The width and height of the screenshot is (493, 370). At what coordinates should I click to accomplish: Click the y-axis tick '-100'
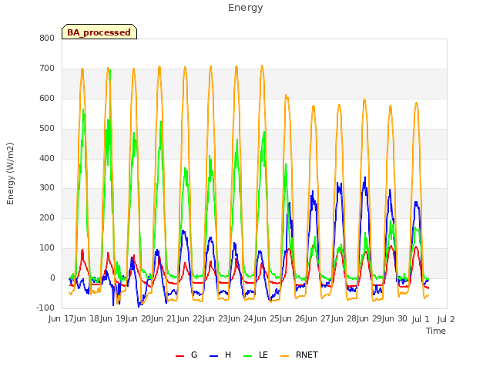pos(45,308)
